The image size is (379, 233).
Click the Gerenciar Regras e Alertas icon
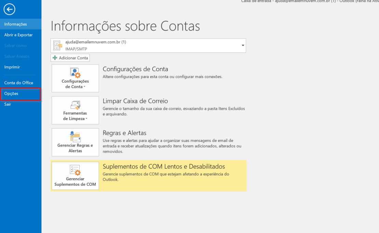[75, 137]
